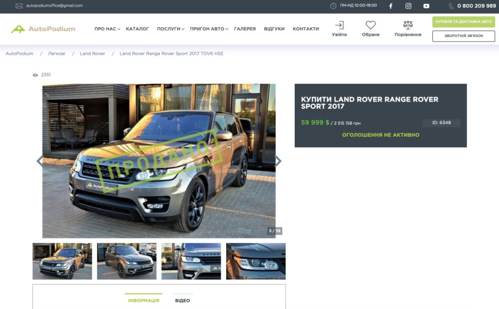Call the 0 800 209 989 phone number
The image size is (499, 309).
click(x=476, y=6)
